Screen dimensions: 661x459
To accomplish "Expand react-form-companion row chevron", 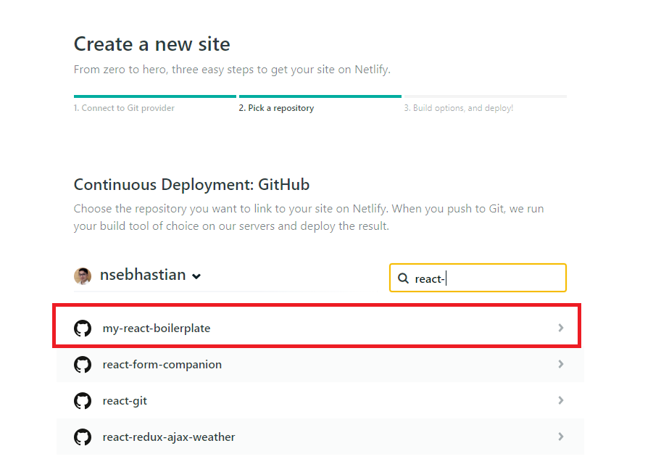I will click(x=560, y=364).
